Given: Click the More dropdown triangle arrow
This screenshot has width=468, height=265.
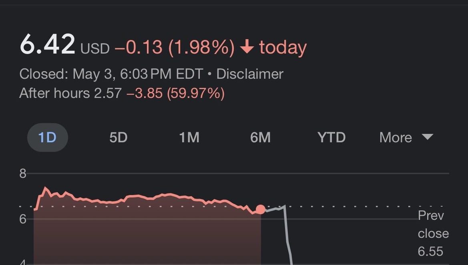Looking at the screenshot, I should [x=428, y=137].
